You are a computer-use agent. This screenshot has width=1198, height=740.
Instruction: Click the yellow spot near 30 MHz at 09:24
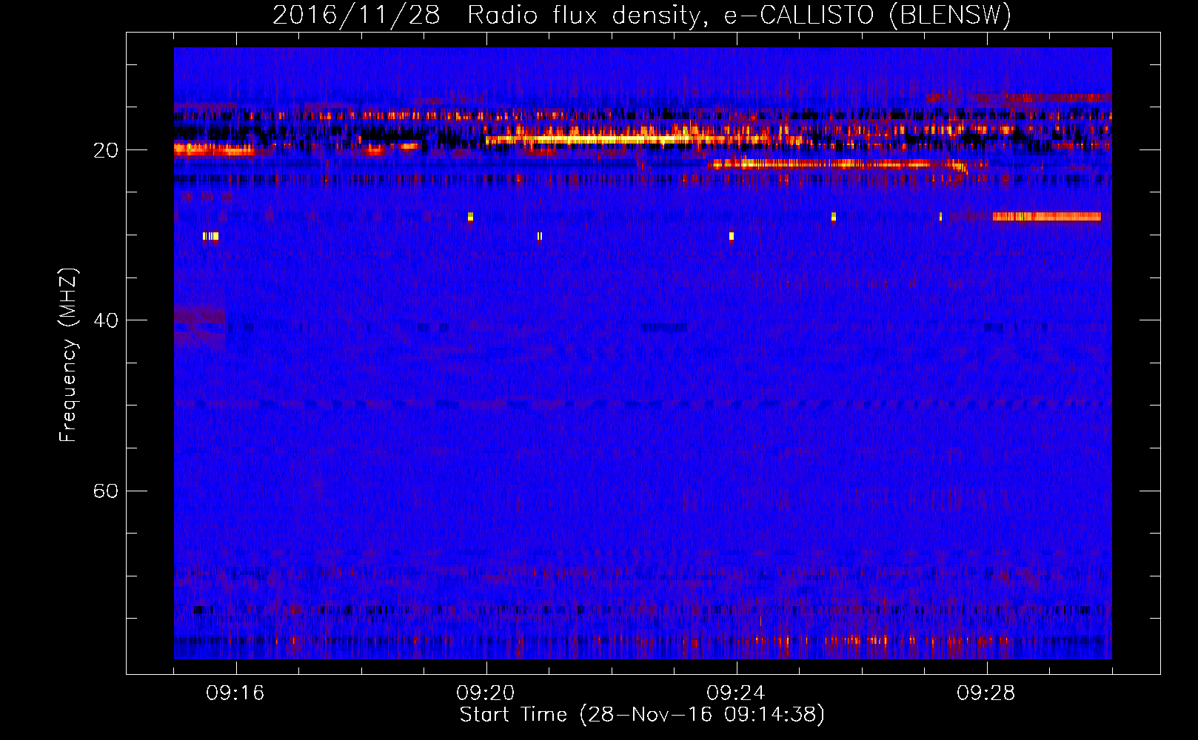(x=732, y=237)
